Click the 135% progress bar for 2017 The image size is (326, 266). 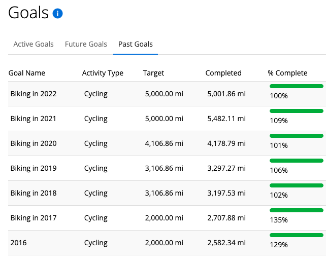pos(297,210)
